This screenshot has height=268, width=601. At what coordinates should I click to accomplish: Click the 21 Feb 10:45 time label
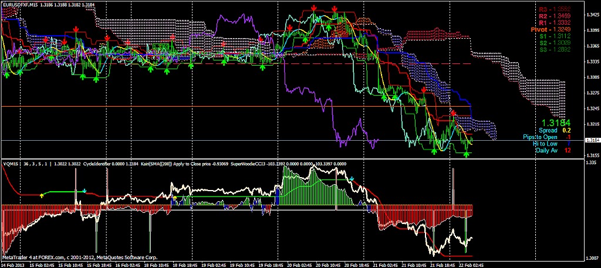click(415, 265)
